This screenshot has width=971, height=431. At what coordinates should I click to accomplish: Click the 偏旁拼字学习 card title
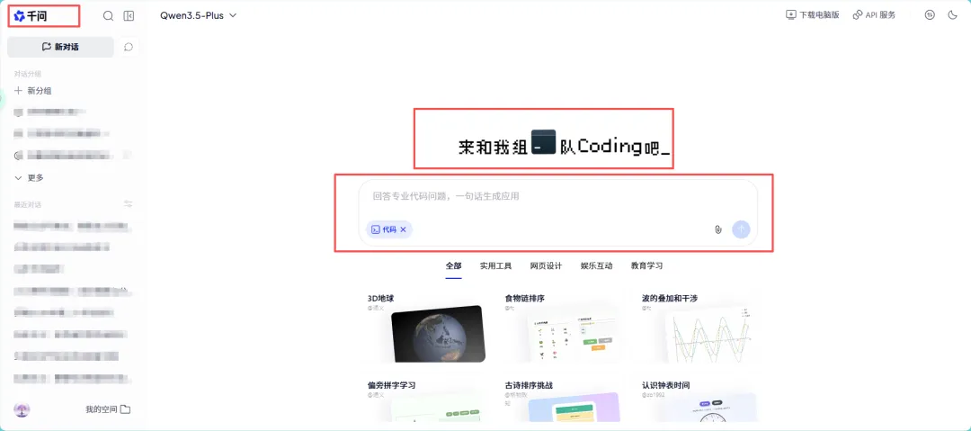[x=391, y=385]
